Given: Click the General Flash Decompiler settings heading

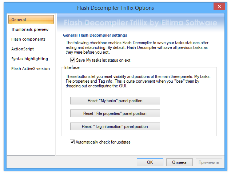Looking at the screenshot, I should 95,35.
